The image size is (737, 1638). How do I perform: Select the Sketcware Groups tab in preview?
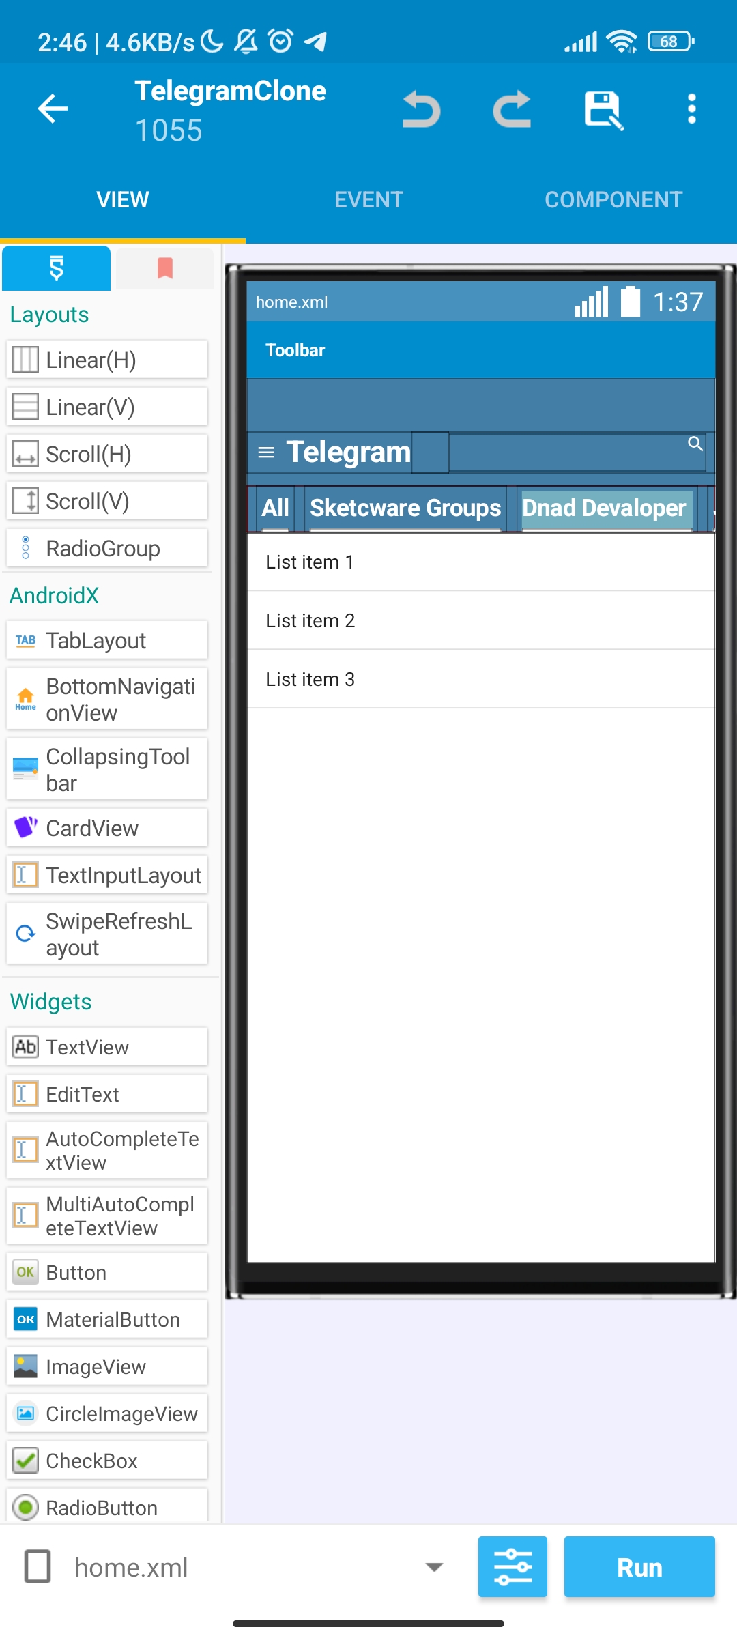click(405, 508)
